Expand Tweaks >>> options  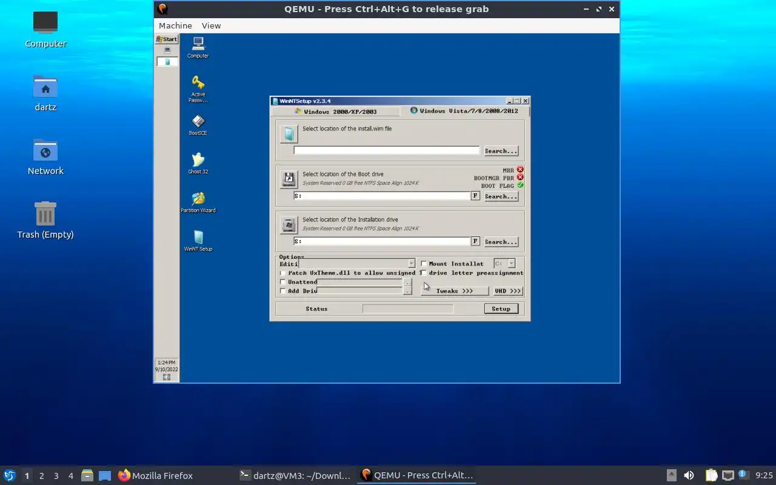point(455,291)
